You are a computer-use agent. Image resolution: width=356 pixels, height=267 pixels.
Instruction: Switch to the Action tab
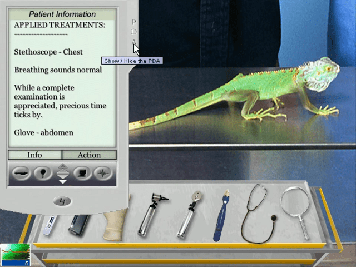(x=89, y=155)
